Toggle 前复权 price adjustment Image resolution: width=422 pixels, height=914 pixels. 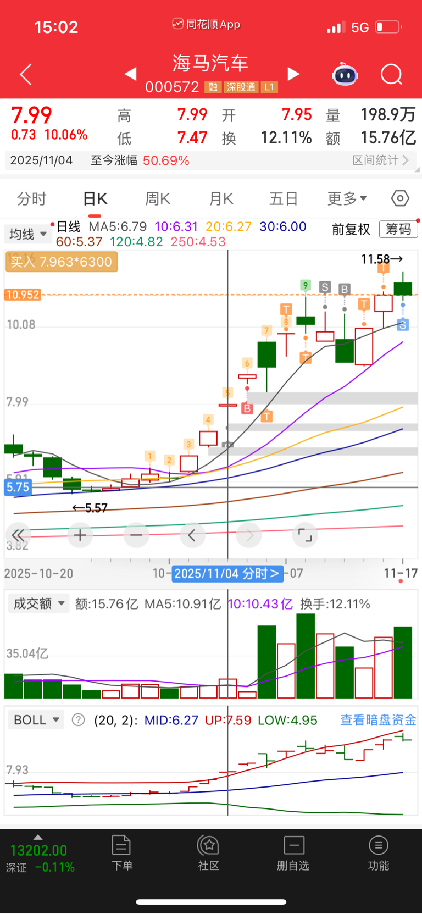(x=351, y=229)
